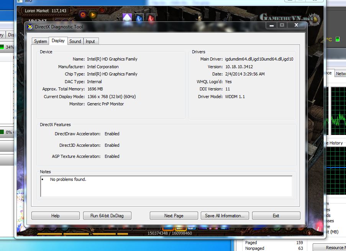Switch to the System tab
This screenshot has width=346, height=251.
[x=40, y=41]
